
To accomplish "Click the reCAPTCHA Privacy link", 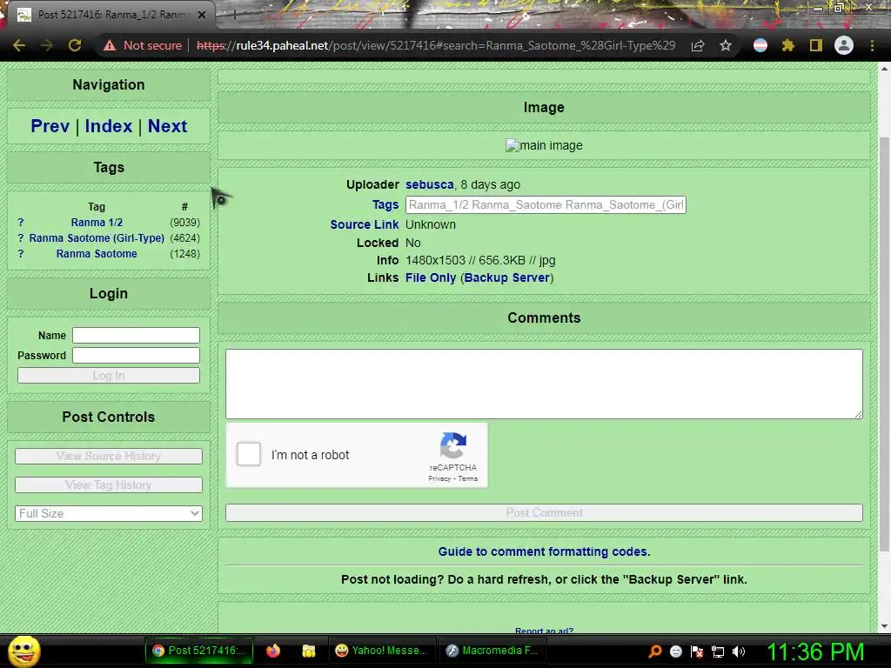I will pyautogui.click(x=439, y=479).
